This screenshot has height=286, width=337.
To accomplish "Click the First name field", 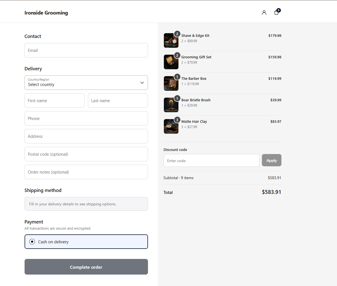I will coord(54,100).
